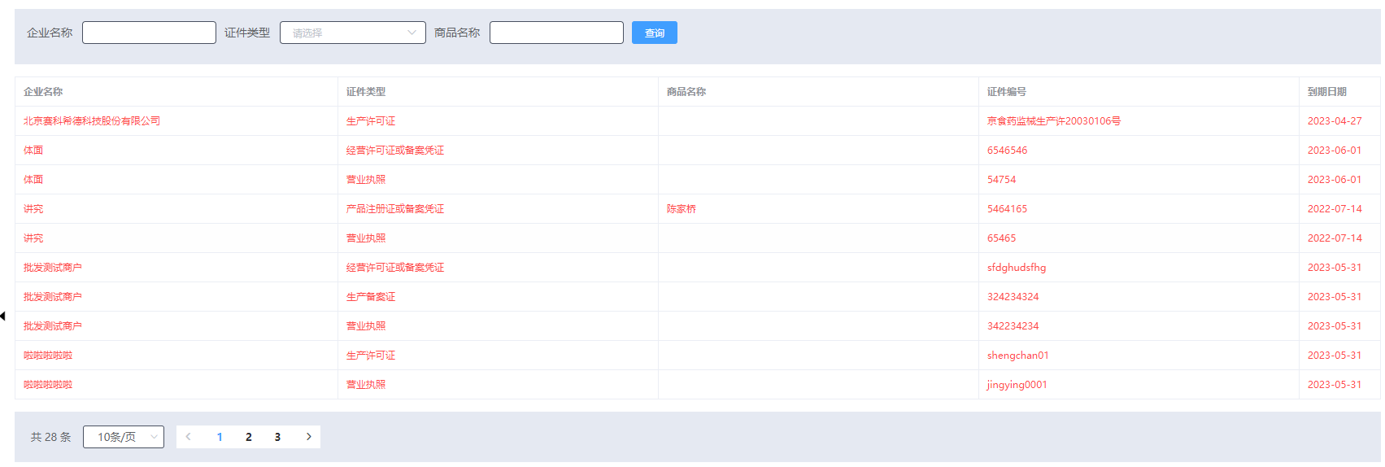Viewport: 1385px width, 467px height.
Task: Click the blue 查询 search button
Action: click(x=654, y=33)
